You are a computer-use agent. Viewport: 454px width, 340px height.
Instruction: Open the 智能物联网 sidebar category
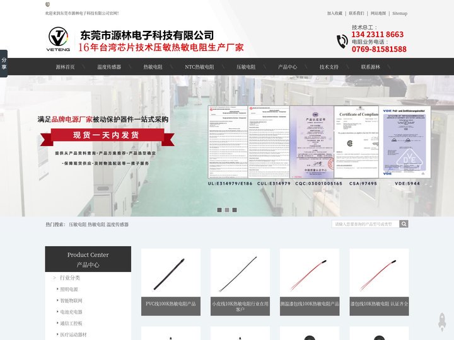71,301
